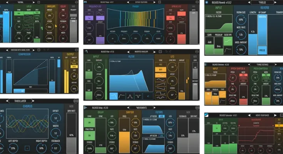The image size is (283, 154).
Task: Click the Beat sync button in Filter LFO
Action: (x=160, y=69)
